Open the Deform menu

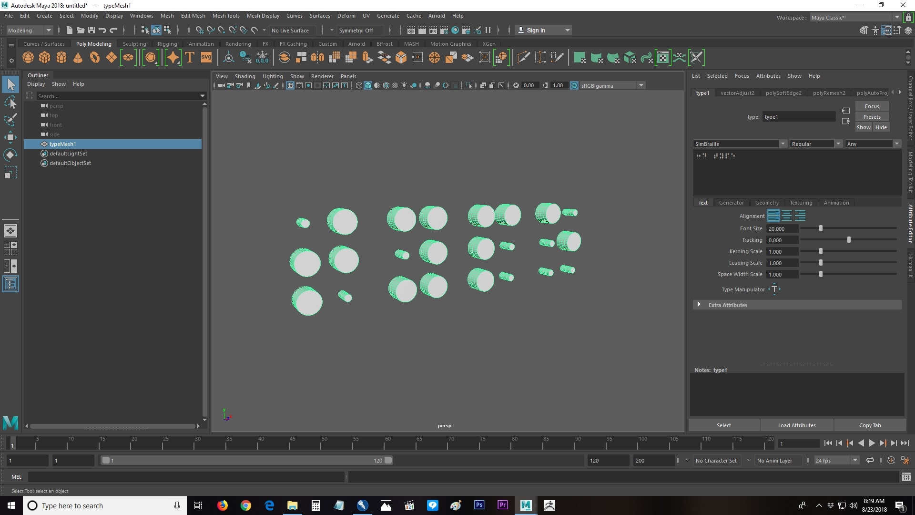pos(346,16)
